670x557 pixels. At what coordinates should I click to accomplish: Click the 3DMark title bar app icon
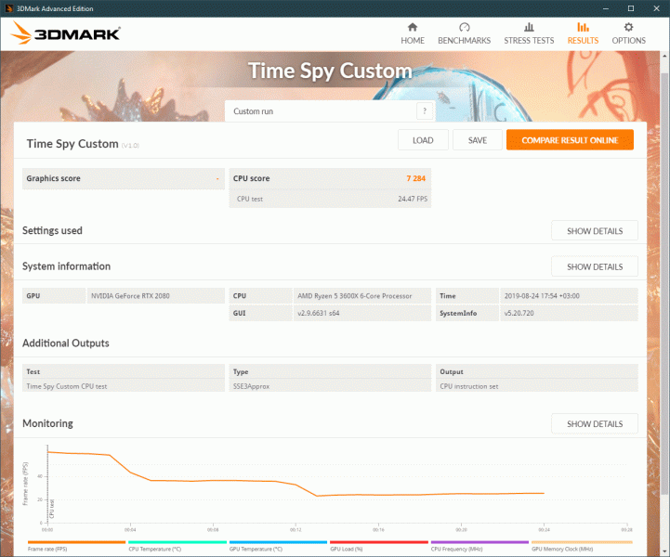[8, 8]
